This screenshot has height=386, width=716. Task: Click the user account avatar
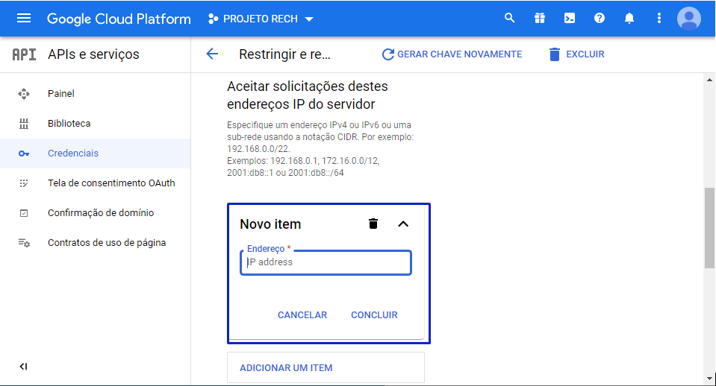point(688,19)
